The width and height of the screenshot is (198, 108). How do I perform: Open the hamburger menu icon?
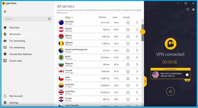[x=5, y=12]
